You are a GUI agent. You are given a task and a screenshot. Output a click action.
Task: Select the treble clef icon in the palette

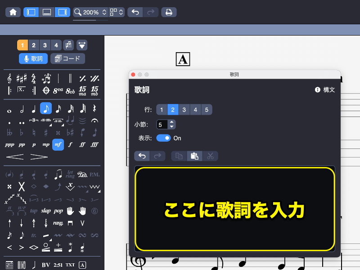pyautogui.click(x=9, y=78)
